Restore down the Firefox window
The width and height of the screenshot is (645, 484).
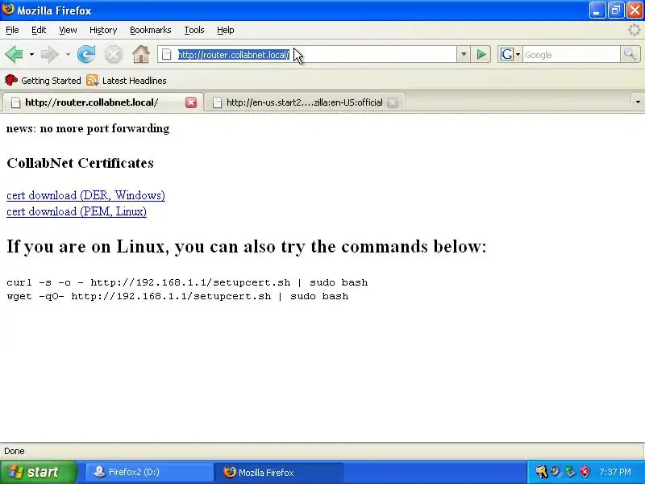(x=616, y=10)
